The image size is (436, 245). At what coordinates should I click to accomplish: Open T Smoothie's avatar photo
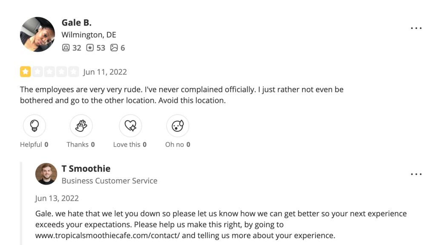[46, 174]
